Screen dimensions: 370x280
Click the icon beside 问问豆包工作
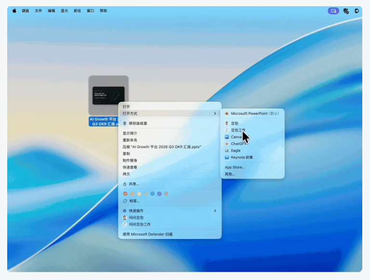pos(125,224)
